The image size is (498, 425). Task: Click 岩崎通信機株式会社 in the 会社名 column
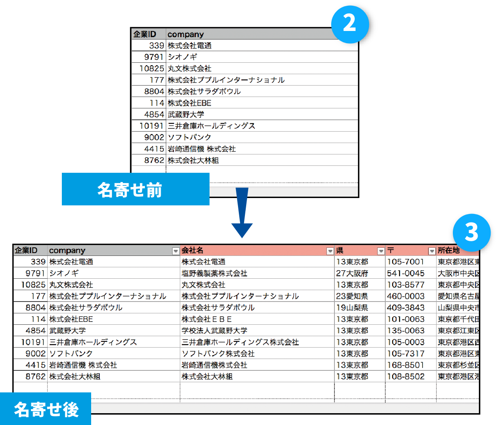(257, 365)
